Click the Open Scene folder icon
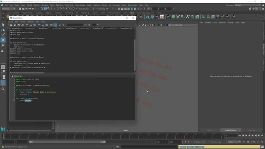Viewport: 265px width, 149px height. [23, 9]
